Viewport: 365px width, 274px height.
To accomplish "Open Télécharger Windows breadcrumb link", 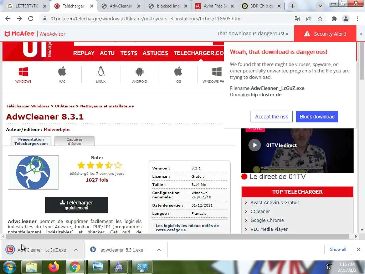I will [28, 106].
